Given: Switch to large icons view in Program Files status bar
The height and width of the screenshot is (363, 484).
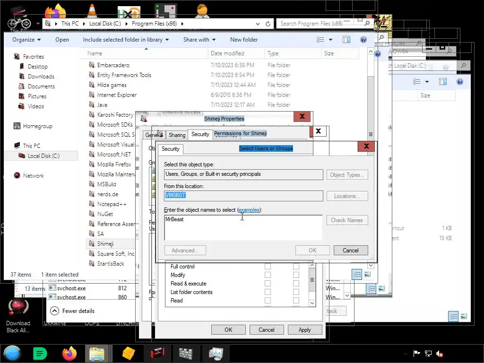Looking at the screenshot, I should pos(367,274).
